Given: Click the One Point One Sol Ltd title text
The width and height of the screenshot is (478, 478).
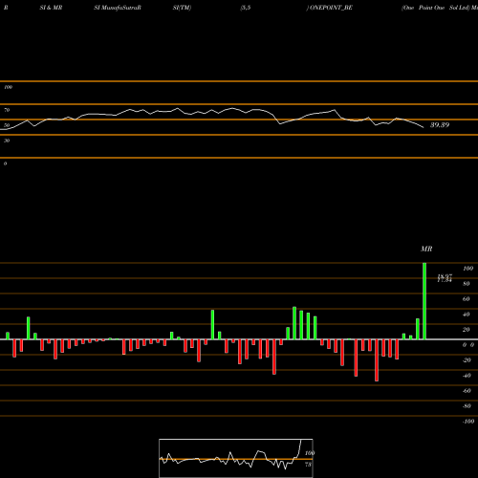Looking at the screenshot, I should pyautogui.click(x=436, y=8).
